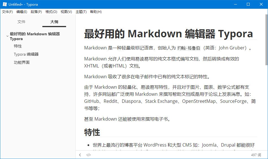The image size is (268, 159).
Task: Click the bullet item about WordPress
Action: (173, 145)
